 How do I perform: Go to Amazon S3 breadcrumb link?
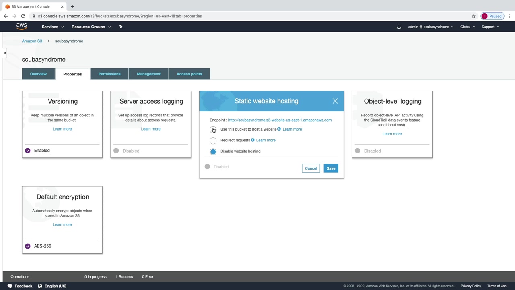coord(32,41)
